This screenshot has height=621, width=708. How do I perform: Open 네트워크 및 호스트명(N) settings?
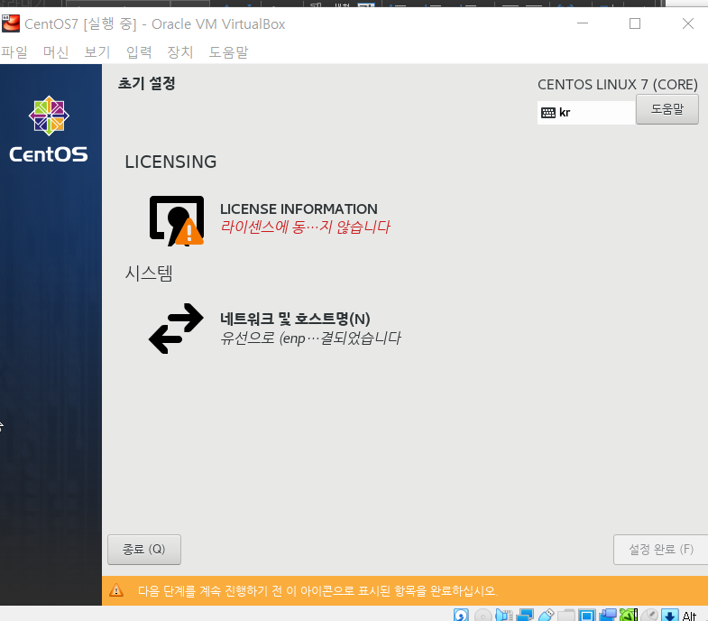pos(295,319)
